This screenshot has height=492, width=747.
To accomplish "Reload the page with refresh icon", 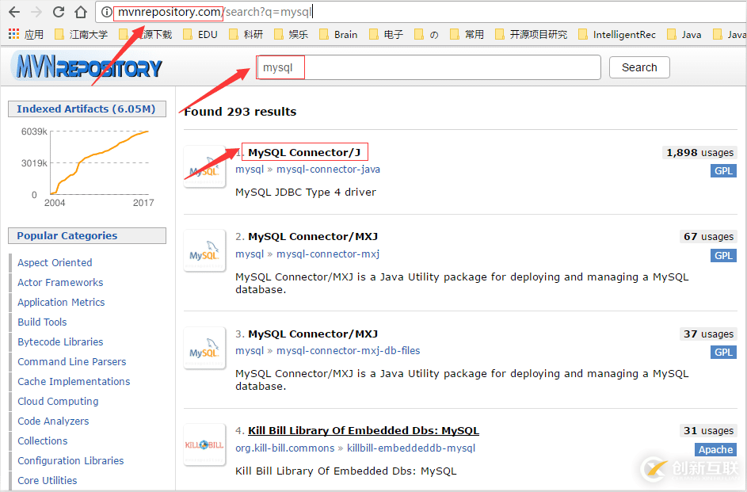I will [59, 12].
